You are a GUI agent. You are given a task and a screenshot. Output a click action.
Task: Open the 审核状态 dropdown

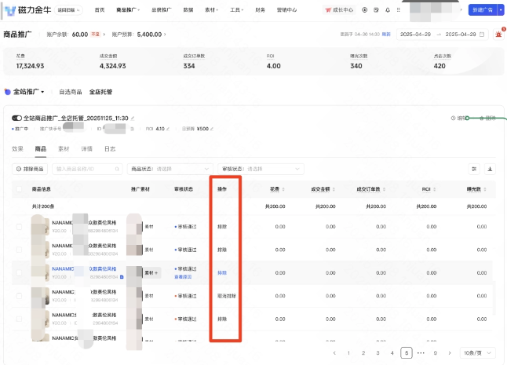coord(261,169)
